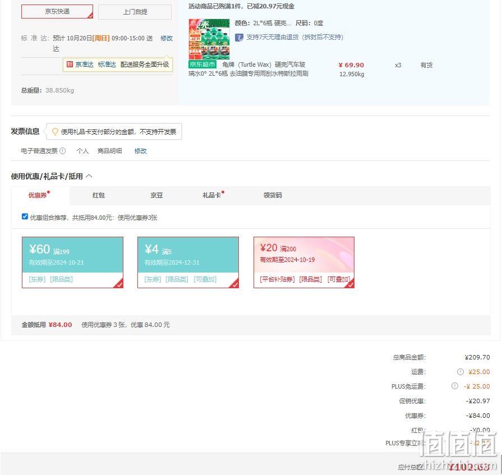Viewport: 502px width, 475px height.
Task: Open the Turtle Wax product thumbnail
Action: coord(209,39)
